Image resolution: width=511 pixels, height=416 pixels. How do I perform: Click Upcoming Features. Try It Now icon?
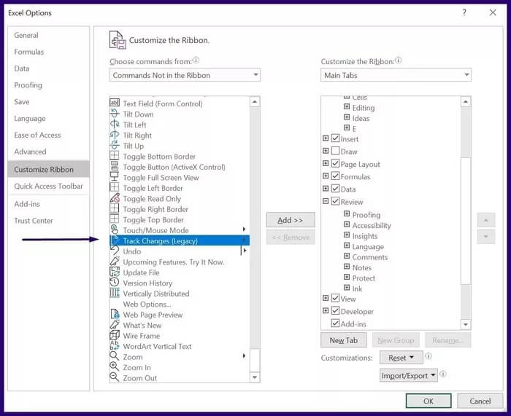115,261
